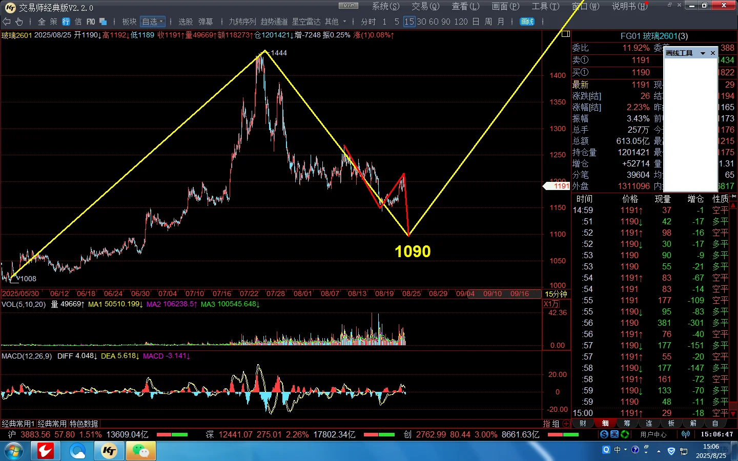Open the 趋势通道 indicator

click(x=274, y=22)
